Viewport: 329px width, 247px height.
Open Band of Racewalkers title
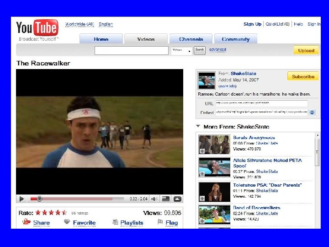[x=257, y=208]
